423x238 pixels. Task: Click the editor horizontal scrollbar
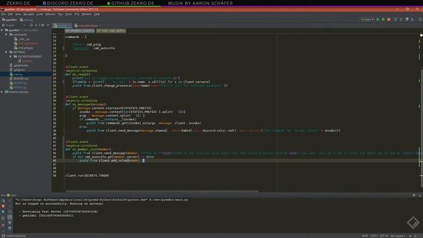[x=162, y=192]
